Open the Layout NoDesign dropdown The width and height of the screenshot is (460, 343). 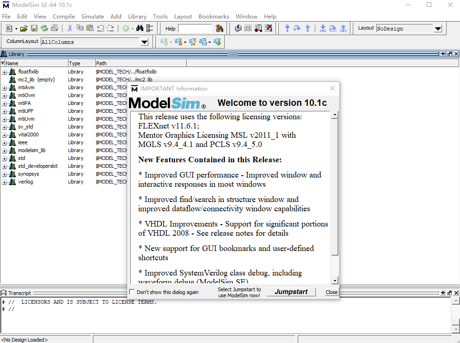coord(438,29)
